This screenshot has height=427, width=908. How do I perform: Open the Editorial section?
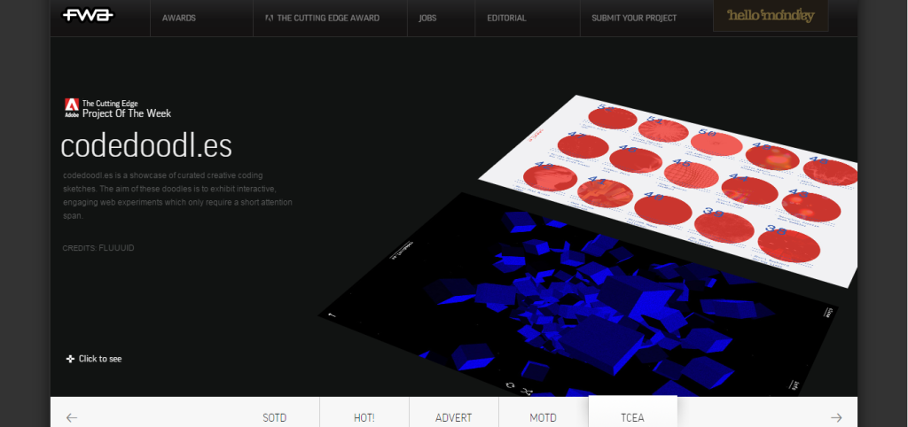click(x=506, y=18)
